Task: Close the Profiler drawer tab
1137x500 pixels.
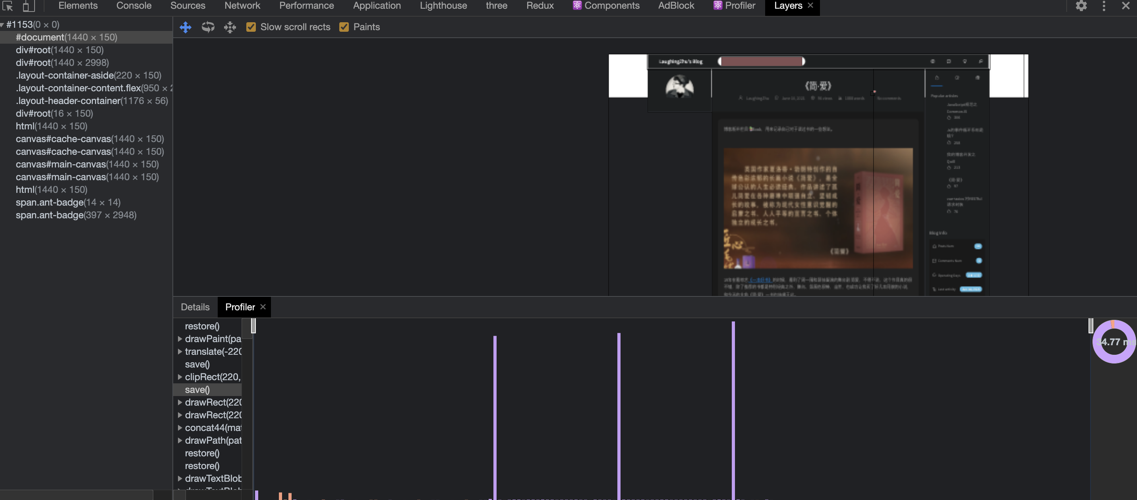Action: point(263,307)
